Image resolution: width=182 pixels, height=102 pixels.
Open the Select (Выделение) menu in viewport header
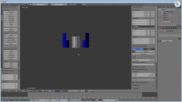(x=13, y=91)
